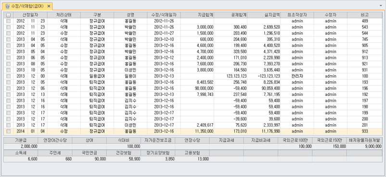Click the 기본급 value 2,000,000 field
The width and height of the screenshot is (386, 177).
click(21, 146)
